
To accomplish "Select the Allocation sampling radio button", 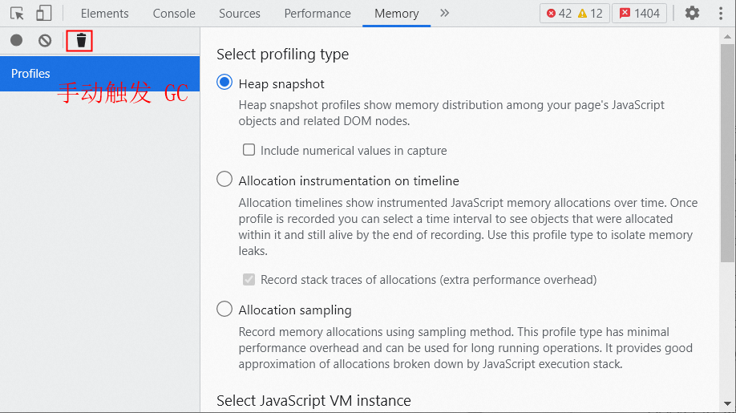I will click(224, 309).
